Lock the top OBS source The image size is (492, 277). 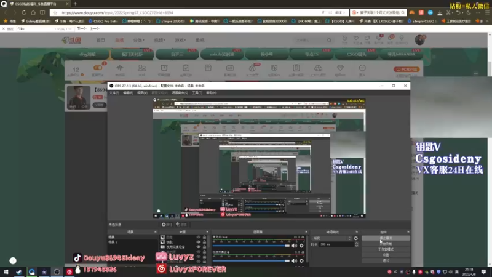(x=204, y=237)
